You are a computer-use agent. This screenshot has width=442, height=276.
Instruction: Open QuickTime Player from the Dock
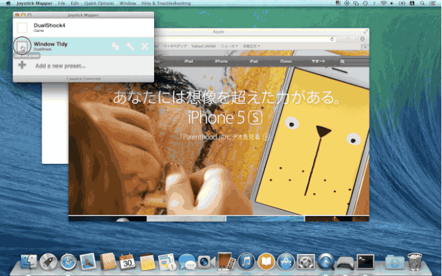[326, 262]
